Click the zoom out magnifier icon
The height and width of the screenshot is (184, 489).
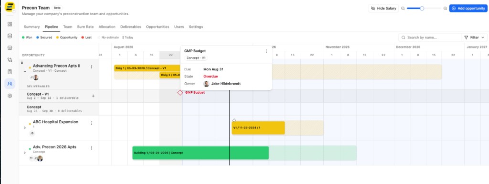(x=403, y=9)
